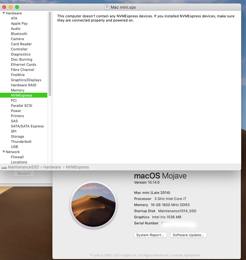This screenshot has width=246, height=260.
Task: Select Locations under Network
Action: point(19,162)
